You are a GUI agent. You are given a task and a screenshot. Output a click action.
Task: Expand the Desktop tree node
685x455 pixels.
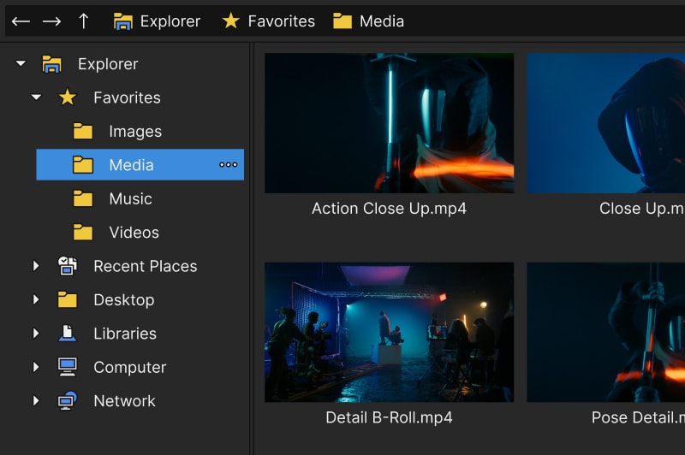[36, 300]
